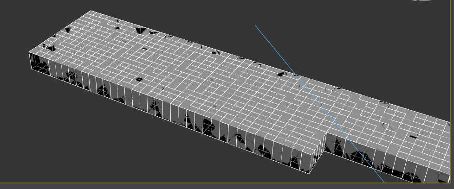Select the dark gap on the far edge beside the blue line
Screen dimensions: 454x189
click(282, 74)
